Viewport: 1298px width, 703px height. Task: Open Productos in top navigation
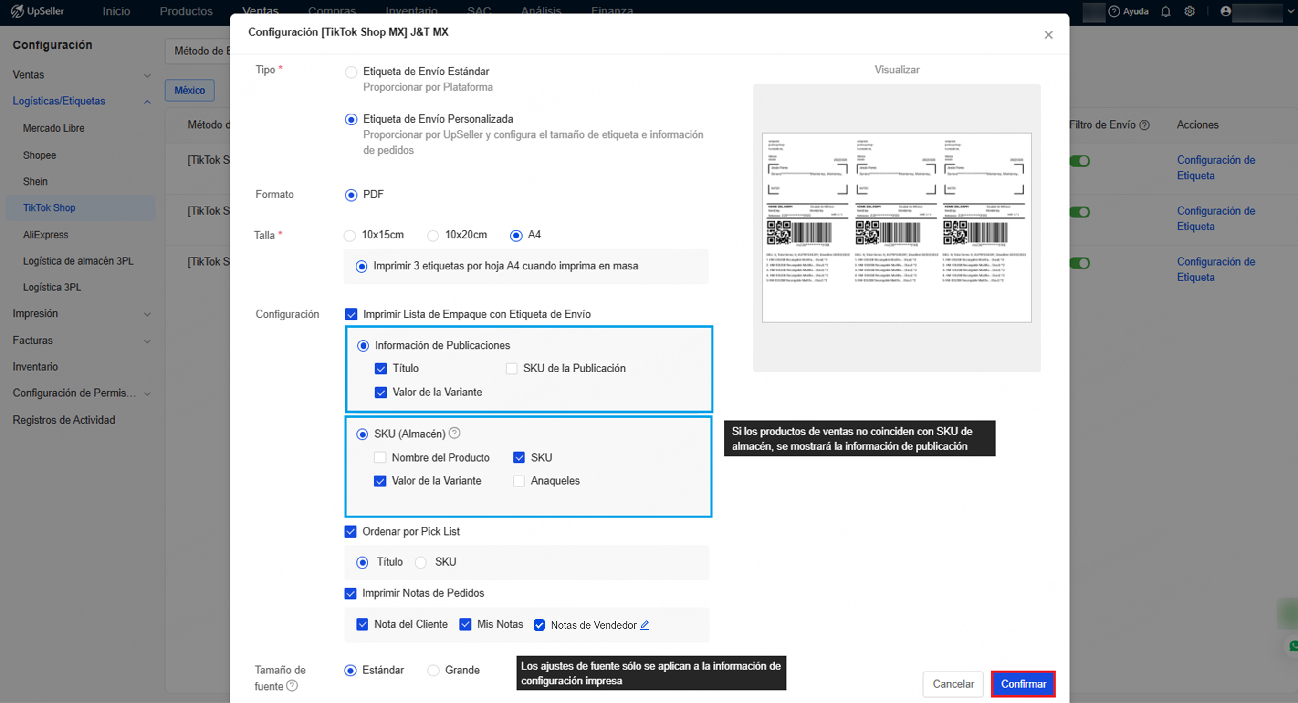pyautogui.click(x=187, y=11)
